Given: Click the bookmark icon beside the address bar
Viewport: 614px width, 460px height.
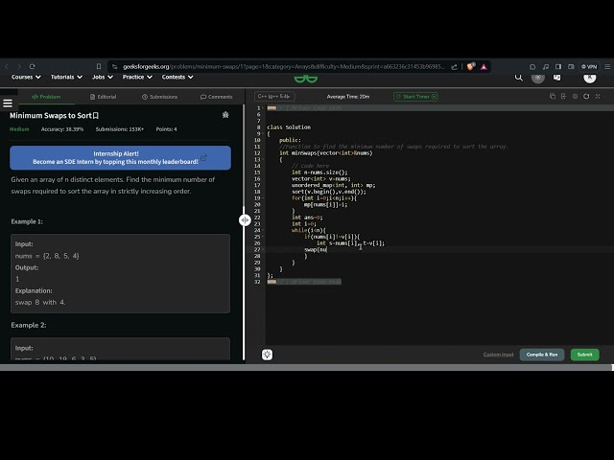Looking at the screenshot, I should 99,66.
